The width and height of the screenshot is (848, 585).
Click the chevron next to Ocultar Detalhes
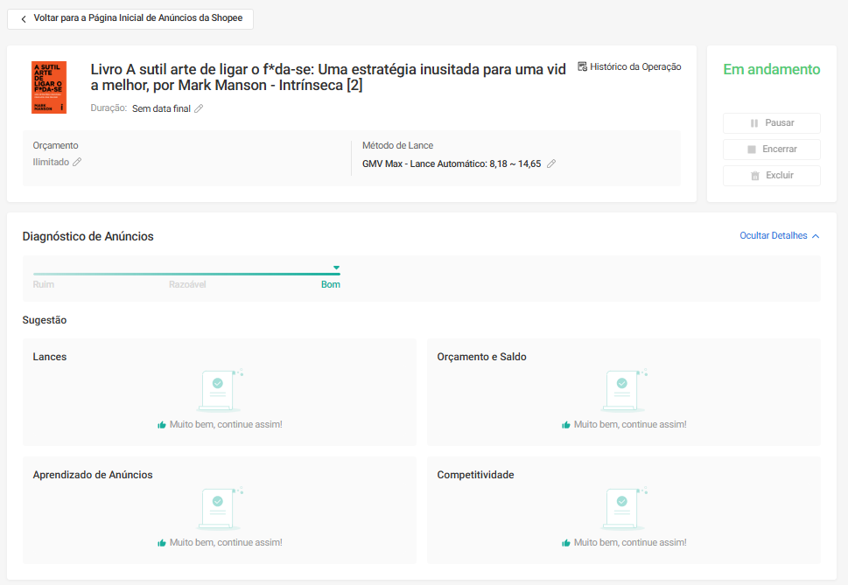(816, 236)
